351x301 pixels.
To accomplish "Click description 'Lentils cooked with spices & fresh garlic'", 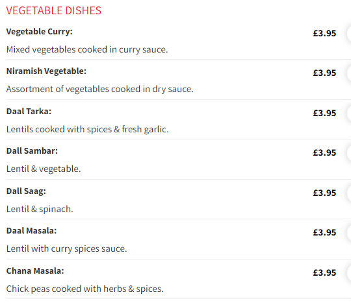I will 88,129.
